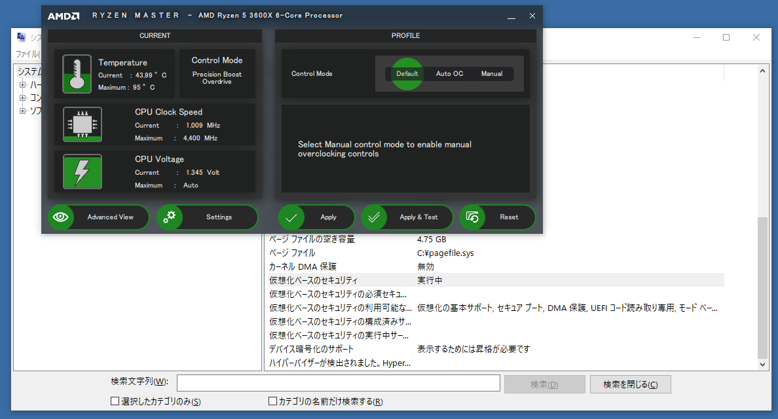Viewport: 778px width, 419px height.
Task: Click the eye icon for Advanced View
Action: (x=62, y=217)
